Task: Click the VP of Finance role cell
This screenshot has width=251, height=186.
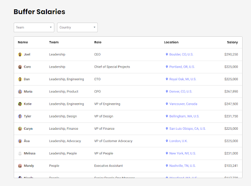Action: (104, 129)
